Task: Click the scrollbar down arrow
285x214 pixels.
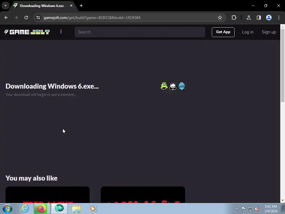Action: click(283, 200)
